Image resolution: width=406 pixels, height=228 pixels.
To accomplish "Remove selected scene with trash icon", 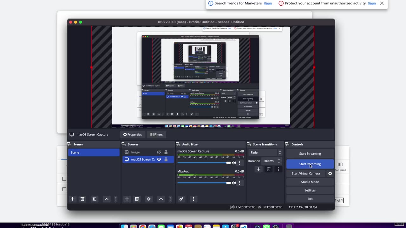I will [82, 199].
